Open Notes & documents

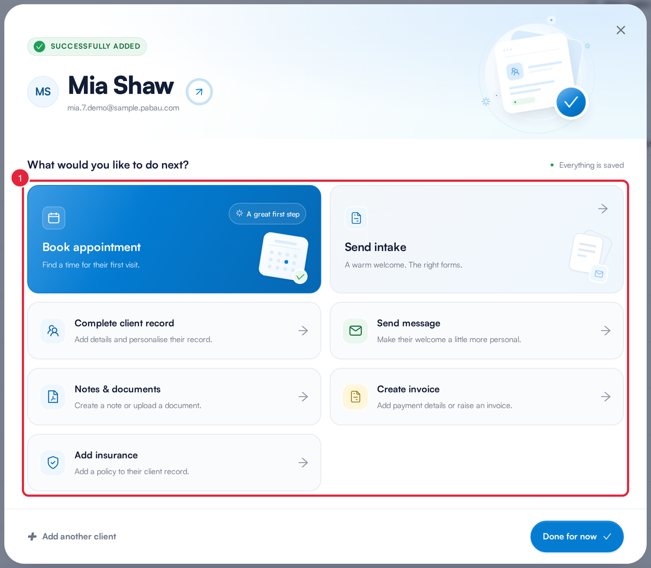(x=174, y=397)
